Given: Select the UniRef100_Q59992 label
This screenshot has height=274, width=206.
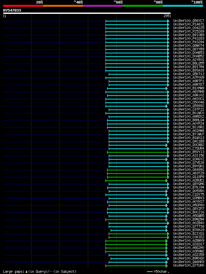Looking at the screenshot, I should tap(189, 106).
